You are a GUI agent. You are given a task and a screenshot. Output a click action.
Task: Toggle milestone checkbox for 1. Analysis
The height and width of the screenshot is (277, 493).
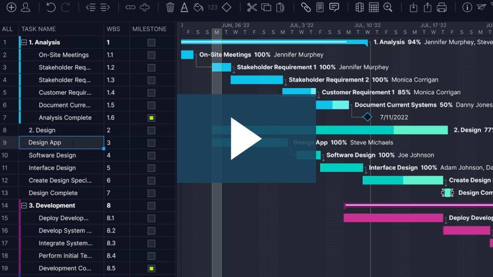tap(151, 42)
